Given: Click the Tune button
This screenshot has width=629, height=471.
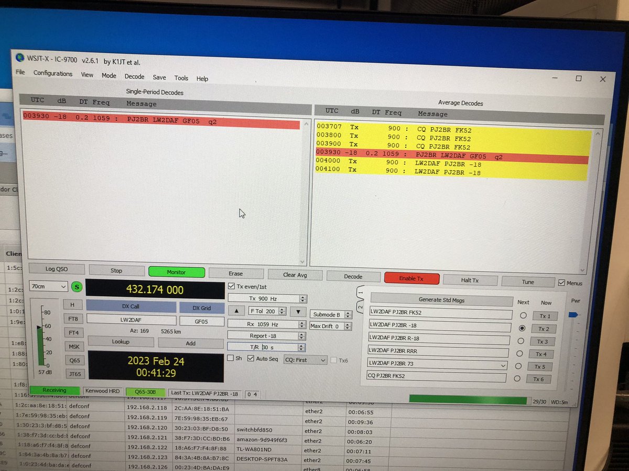Looking at the screenshot, I should tap(528, 282).
